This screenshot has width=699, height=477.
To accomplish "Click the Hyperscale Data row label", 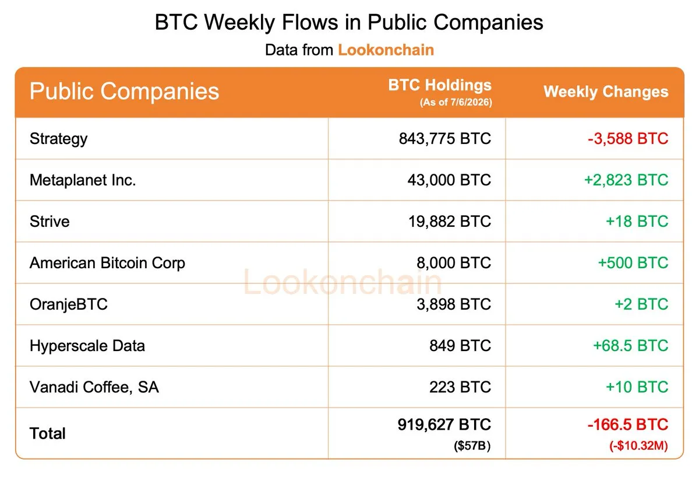I will click(87, 346).
